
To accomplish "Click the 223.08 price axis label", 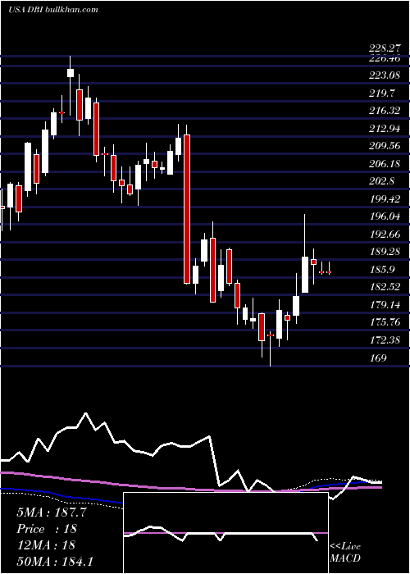I will click(x=385, y=75).
